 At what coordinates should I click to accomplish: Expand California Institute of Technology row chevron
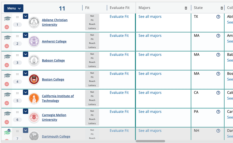pyautogui.click(x=26, y=92)
